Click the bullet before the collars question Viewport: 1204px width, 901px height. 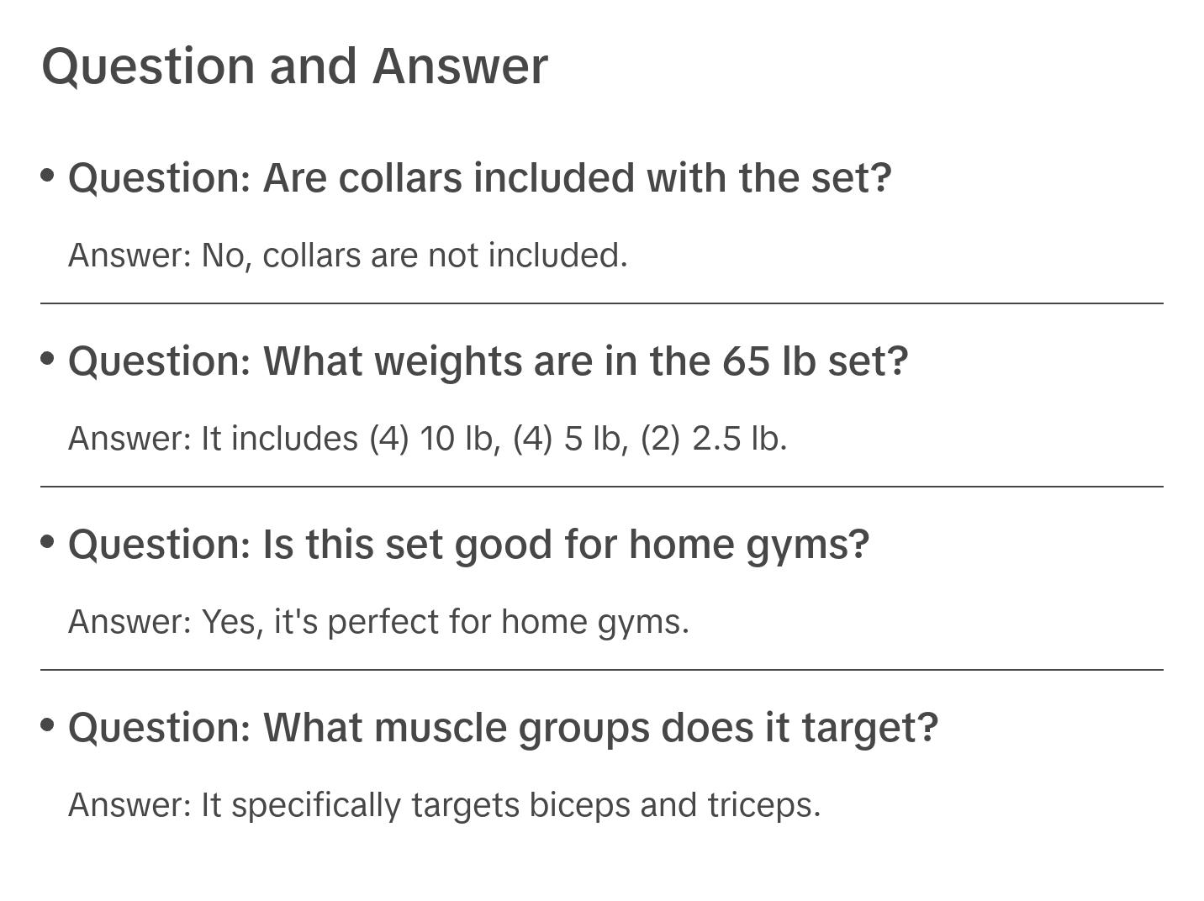(x=48, y=175)
